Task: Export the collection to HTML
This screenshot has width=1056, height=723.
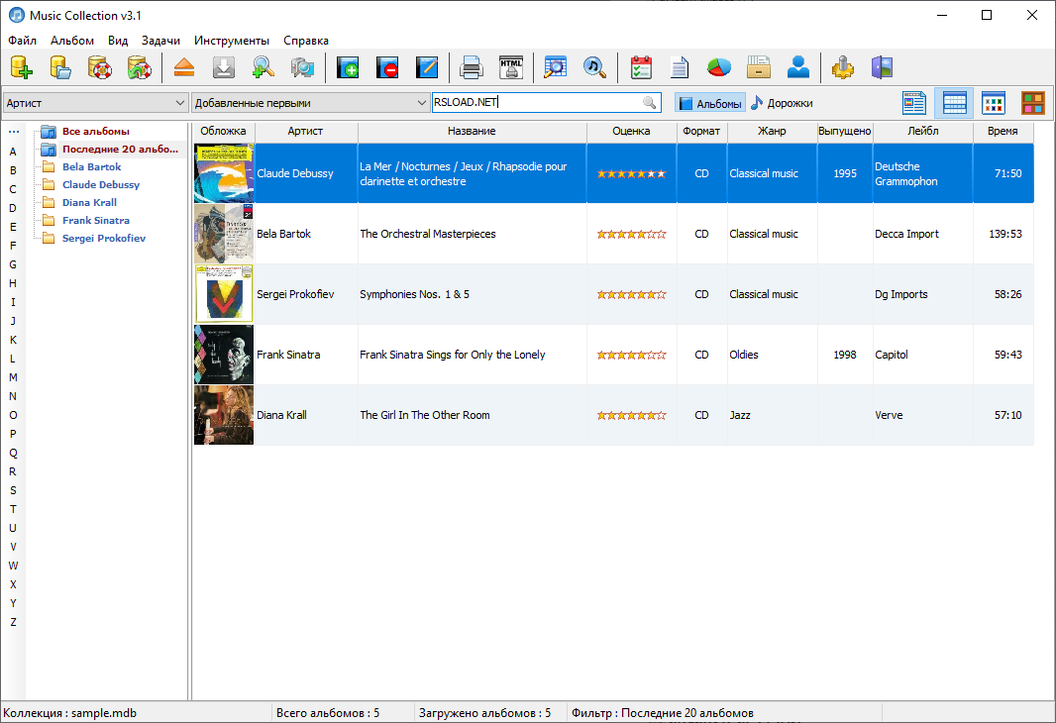Action: (x=511, y=67)
